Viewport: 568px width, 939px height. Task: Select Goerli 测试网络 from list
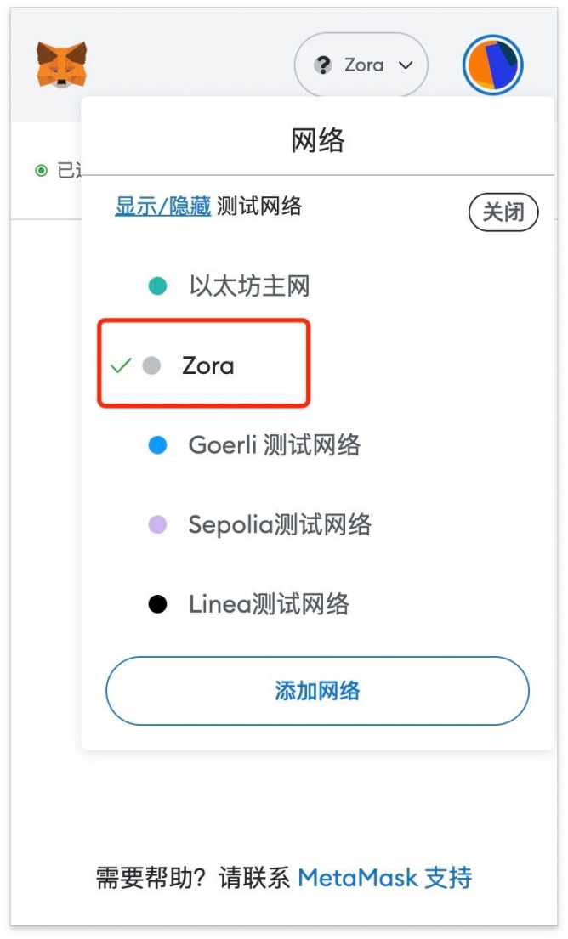[x=274, y=445]
